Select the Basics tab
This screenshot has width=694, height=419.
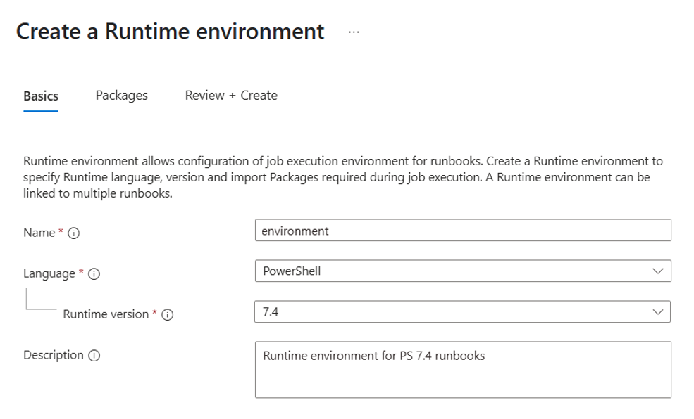point(39,95)
